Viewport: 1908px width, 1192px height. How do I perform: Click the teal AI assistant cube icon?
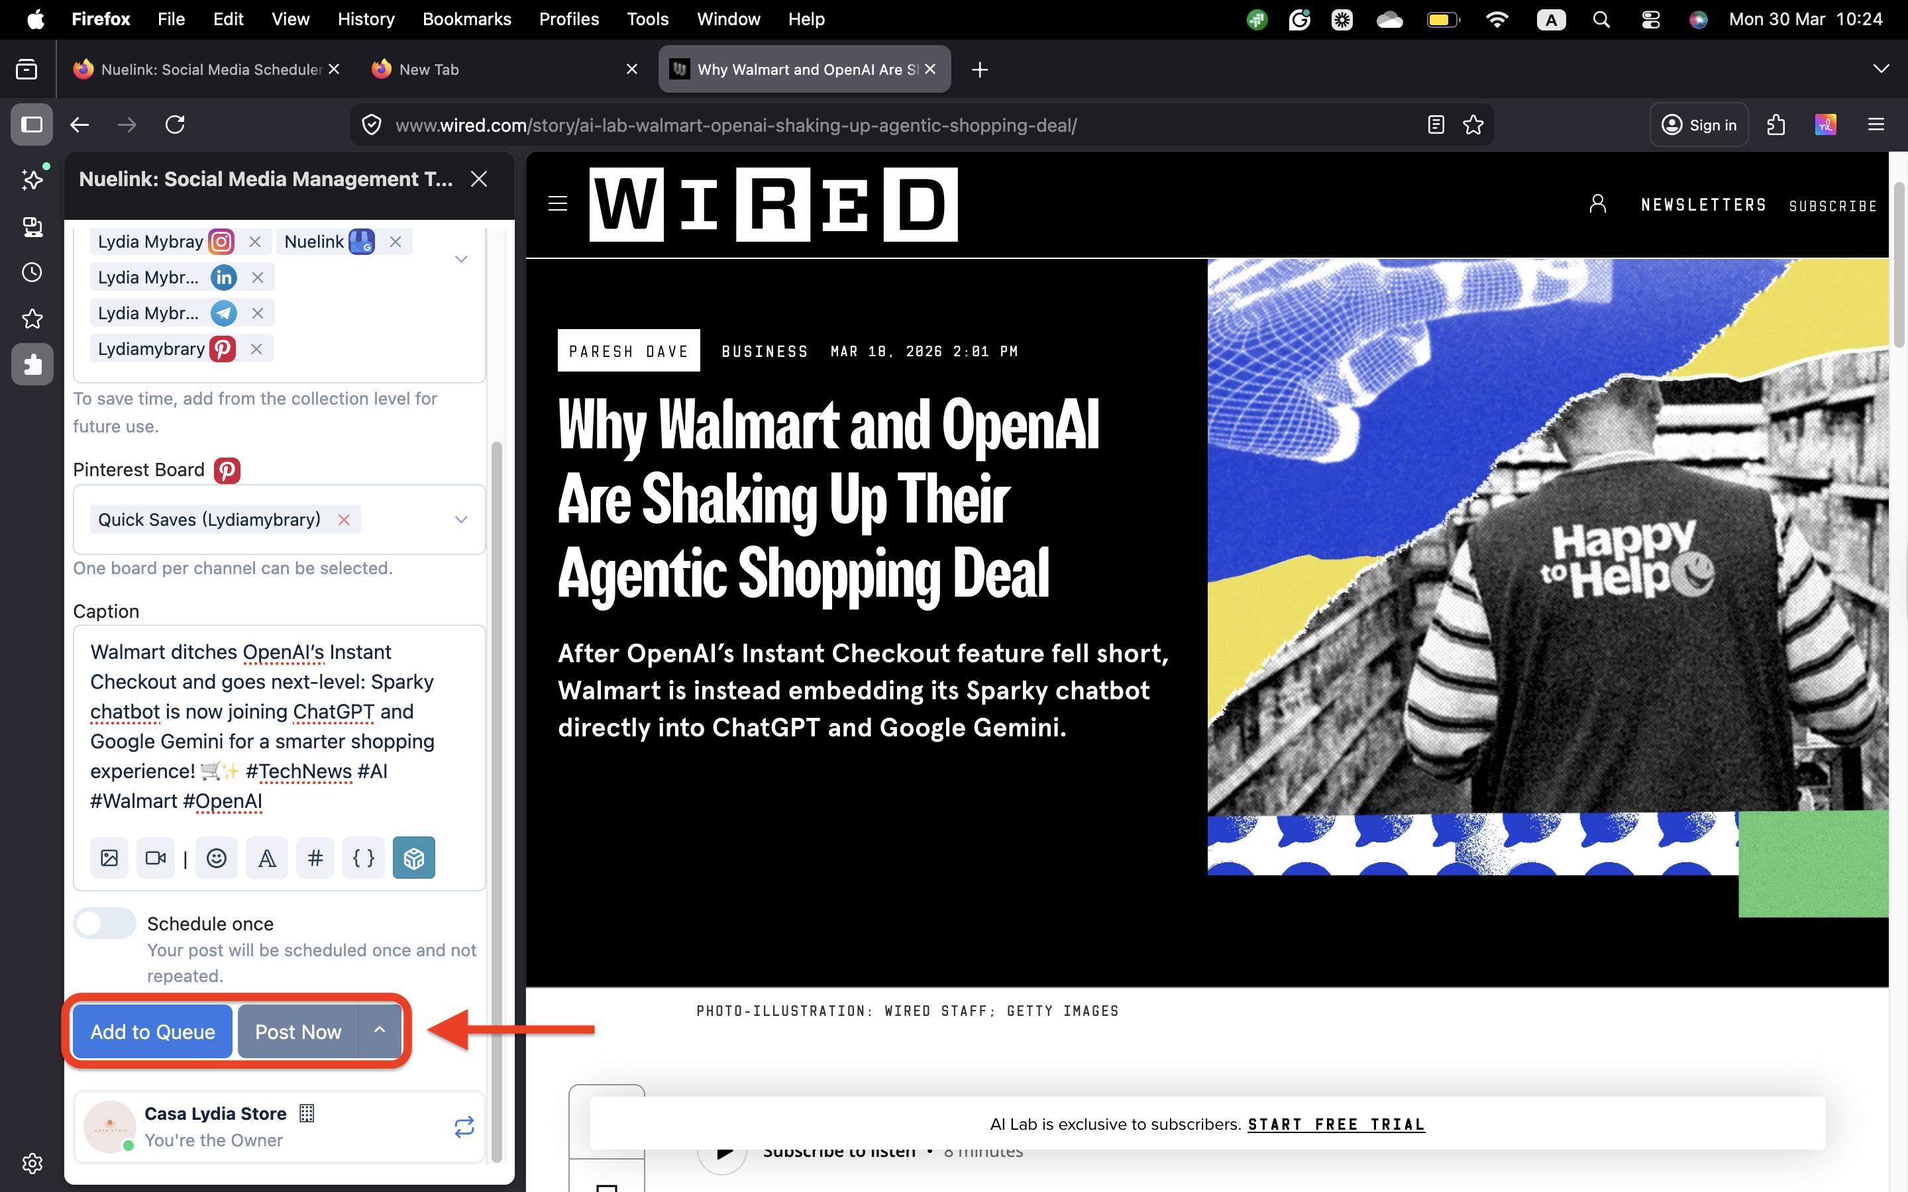click(413, 858)
